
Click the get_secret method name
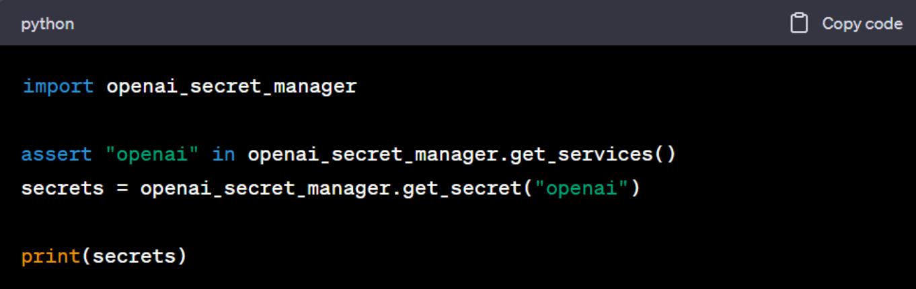[461, 189]
